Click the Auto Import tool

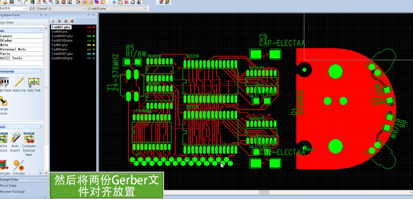tap(15, 142)
